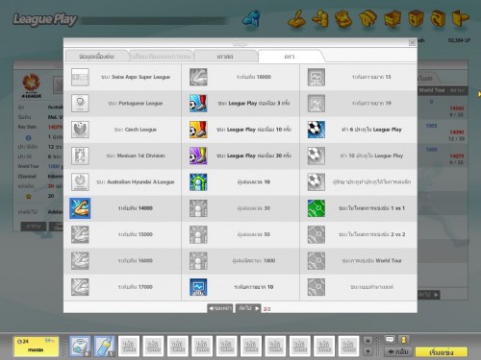Click the back button in bottom bar
The width and height of the screenshot is (481, 360).
[398, 351]
